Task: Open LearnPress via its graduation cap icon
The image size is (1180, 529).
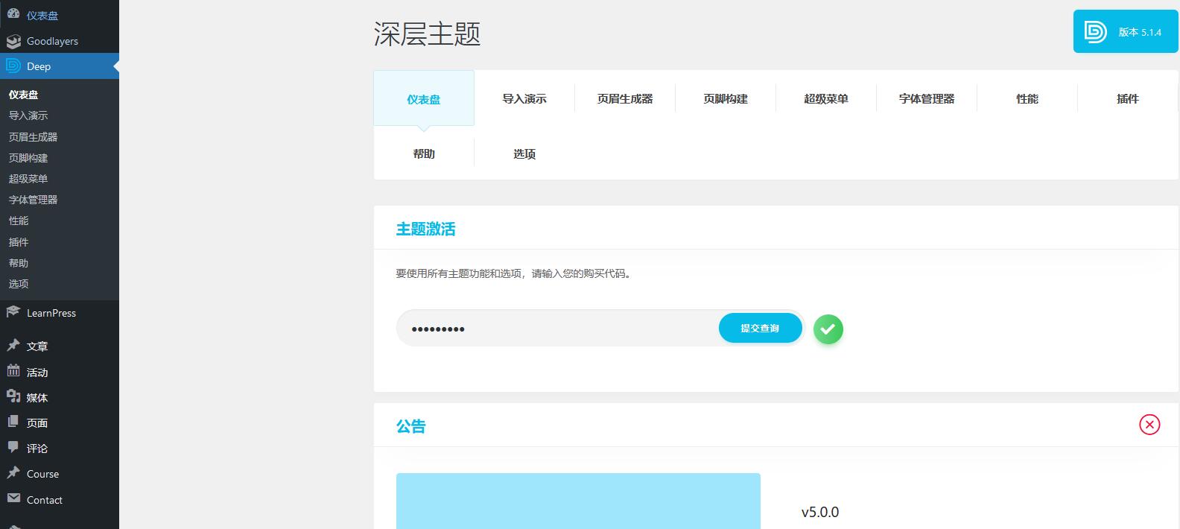Action: tap(13, 312)
